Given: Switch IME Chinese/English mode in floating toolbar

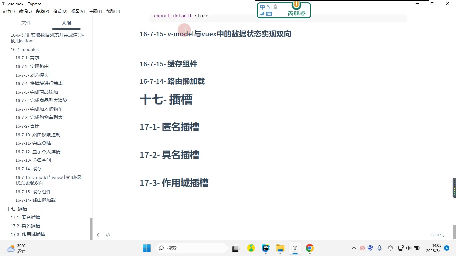Looking at the screenshot, I should [x=262, y=7].
